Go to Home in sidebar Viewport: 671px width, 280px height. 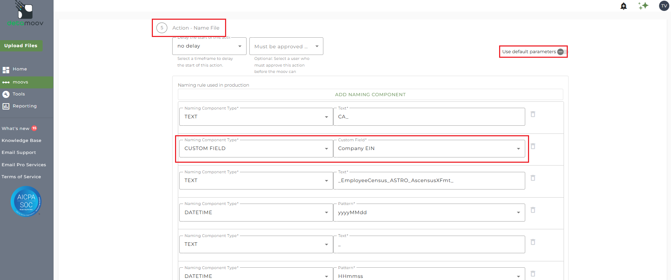click(x=20, y=69)
